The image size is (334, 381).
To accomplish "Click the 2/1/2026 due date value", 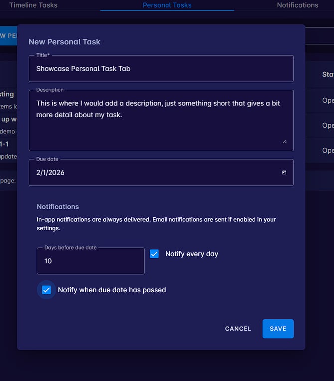I will pos(50,172).
